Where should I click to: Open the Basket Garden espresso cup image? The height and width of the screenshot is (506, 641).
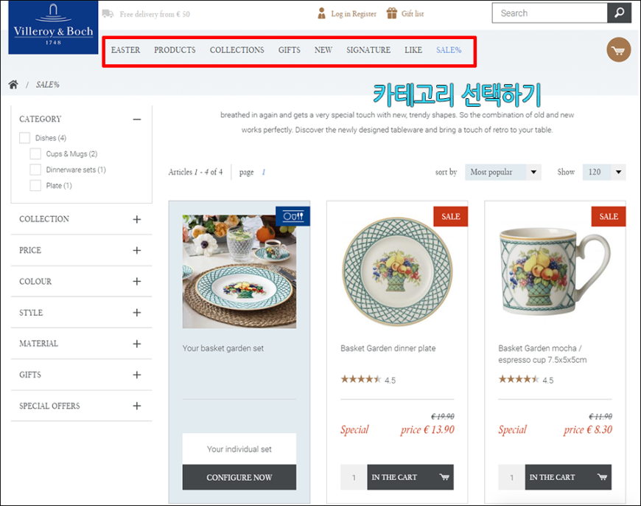555,271
